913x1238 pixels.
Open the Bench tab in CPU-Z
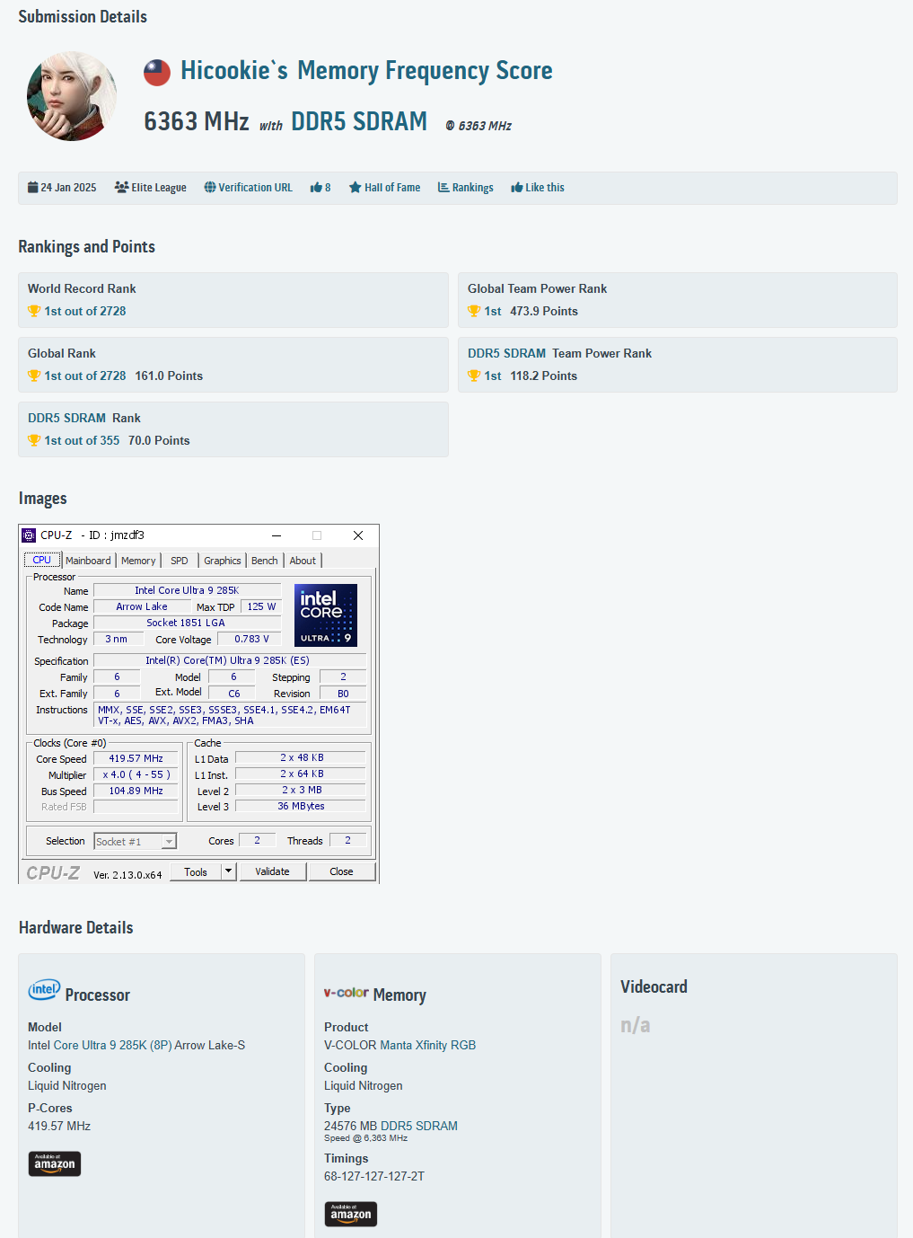[265, 561]
